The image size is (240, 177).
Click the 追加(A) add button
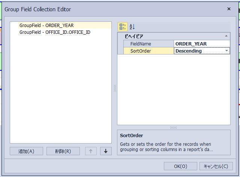point(26,151)
